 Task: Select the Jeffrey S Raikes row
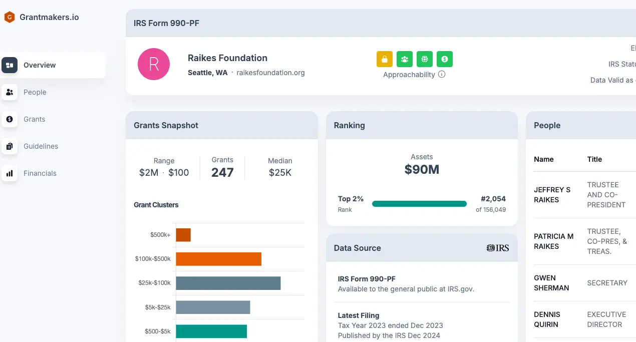[x=581, y=195]
